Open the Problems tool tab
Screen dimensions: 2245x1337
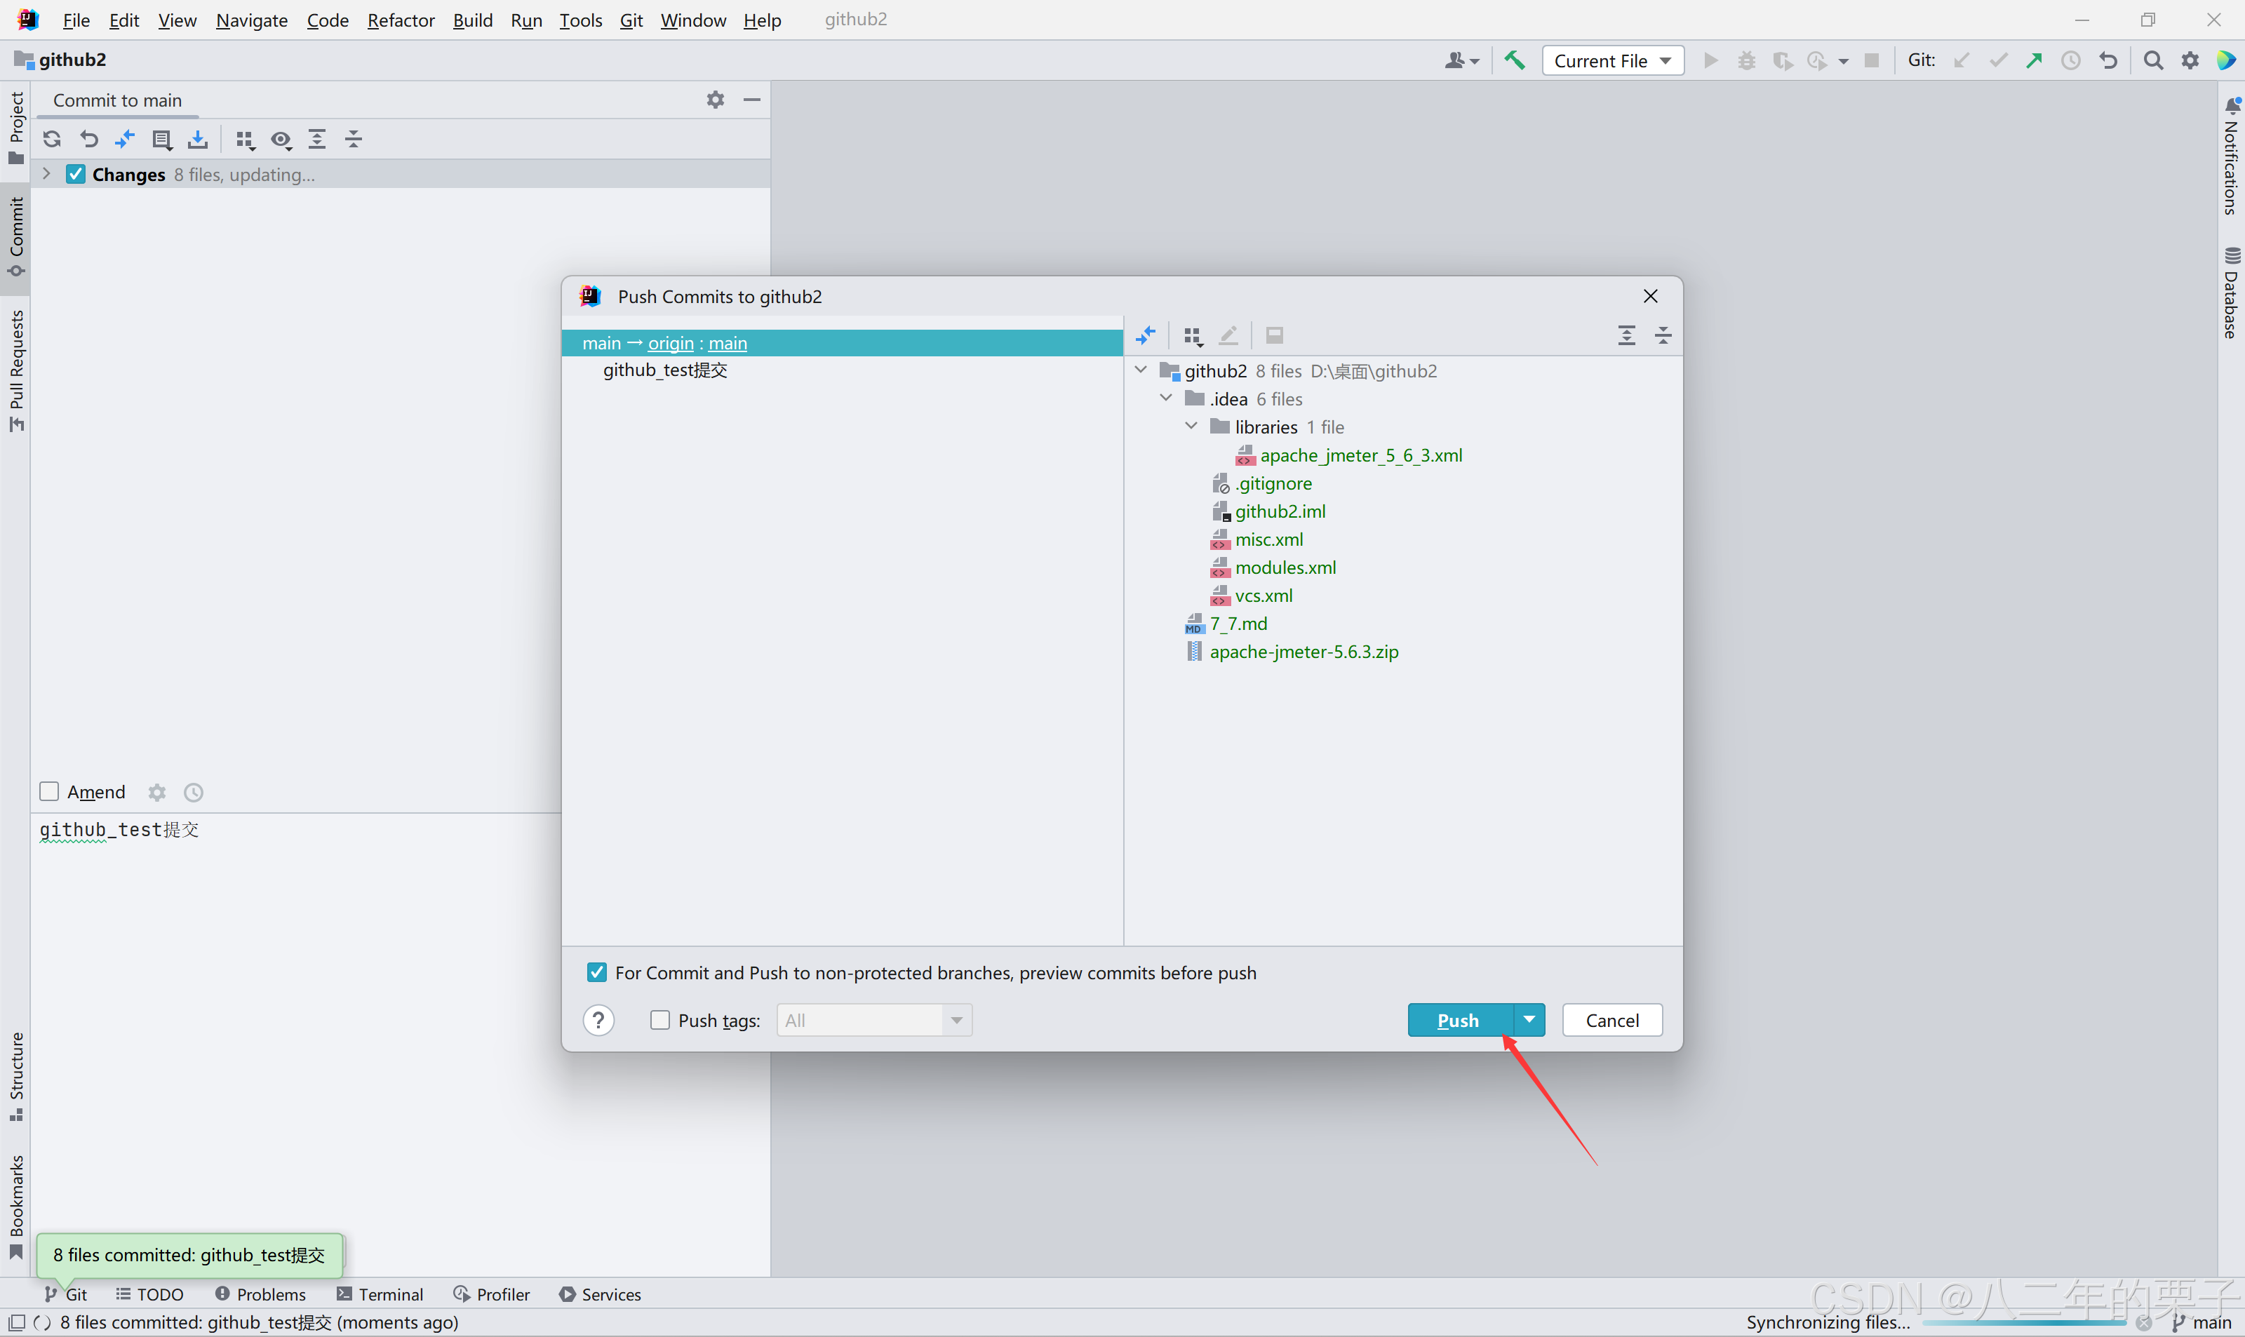[x=260, y=1294]
